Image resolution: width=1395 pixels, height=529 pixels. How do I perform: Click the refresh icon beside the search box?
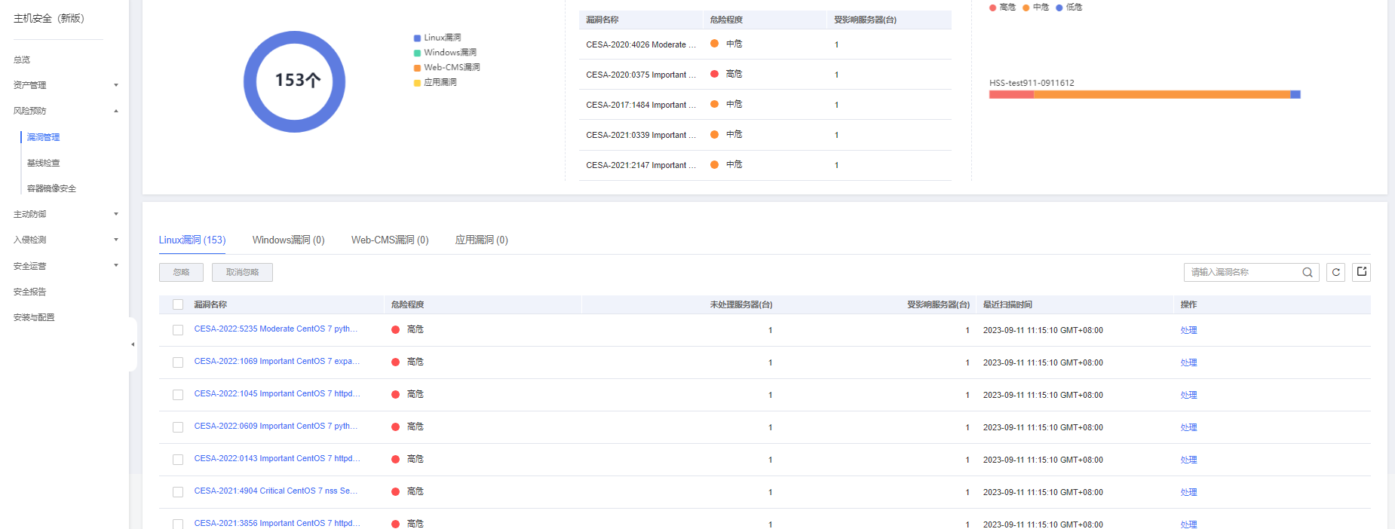(1335, 272)
